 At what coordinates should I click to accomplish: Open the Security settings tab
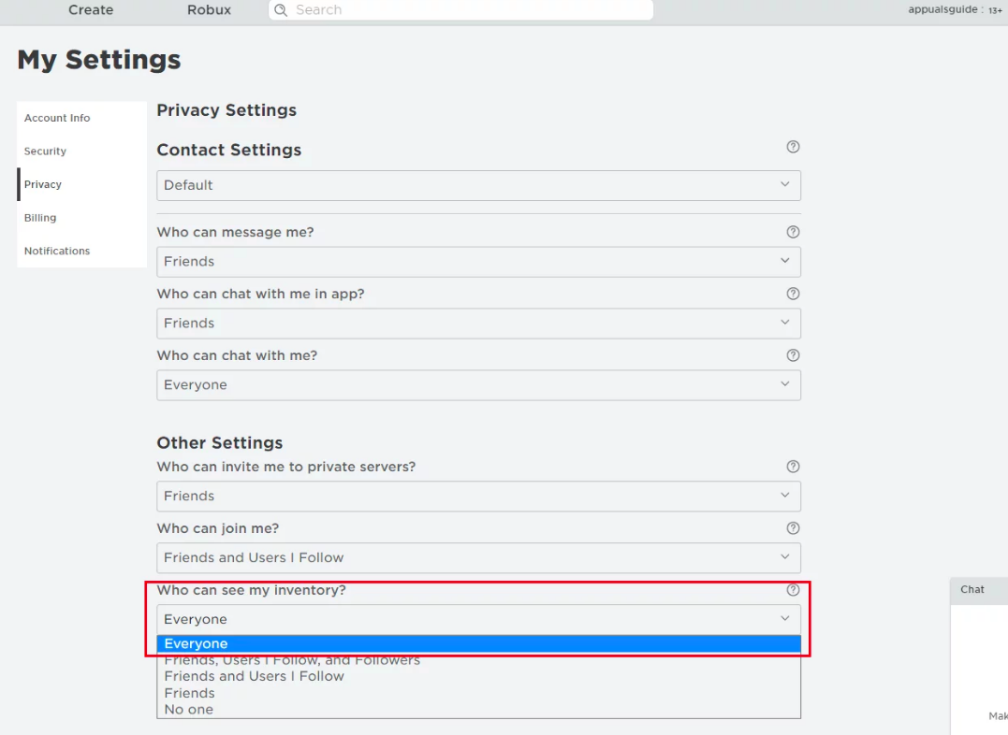point(45,151)
